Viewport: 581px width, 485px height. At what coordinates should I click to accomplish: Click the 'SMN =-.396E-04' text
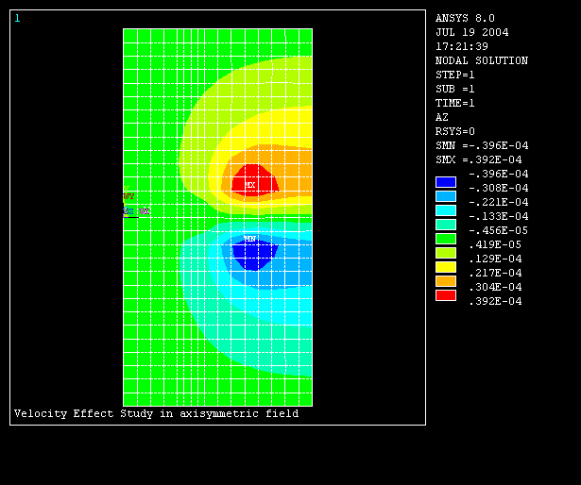482,145
